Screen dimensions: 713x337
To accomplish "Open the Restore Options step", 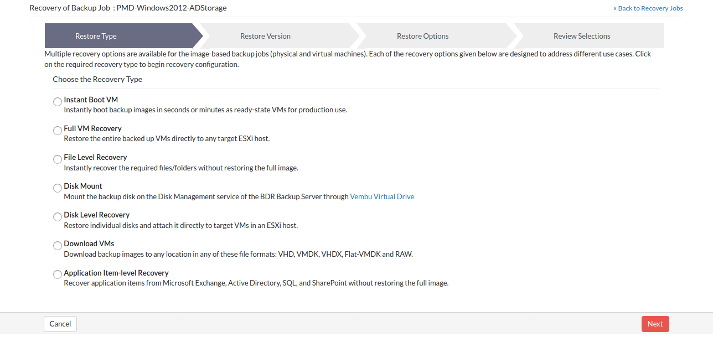I will coord(422,36).
